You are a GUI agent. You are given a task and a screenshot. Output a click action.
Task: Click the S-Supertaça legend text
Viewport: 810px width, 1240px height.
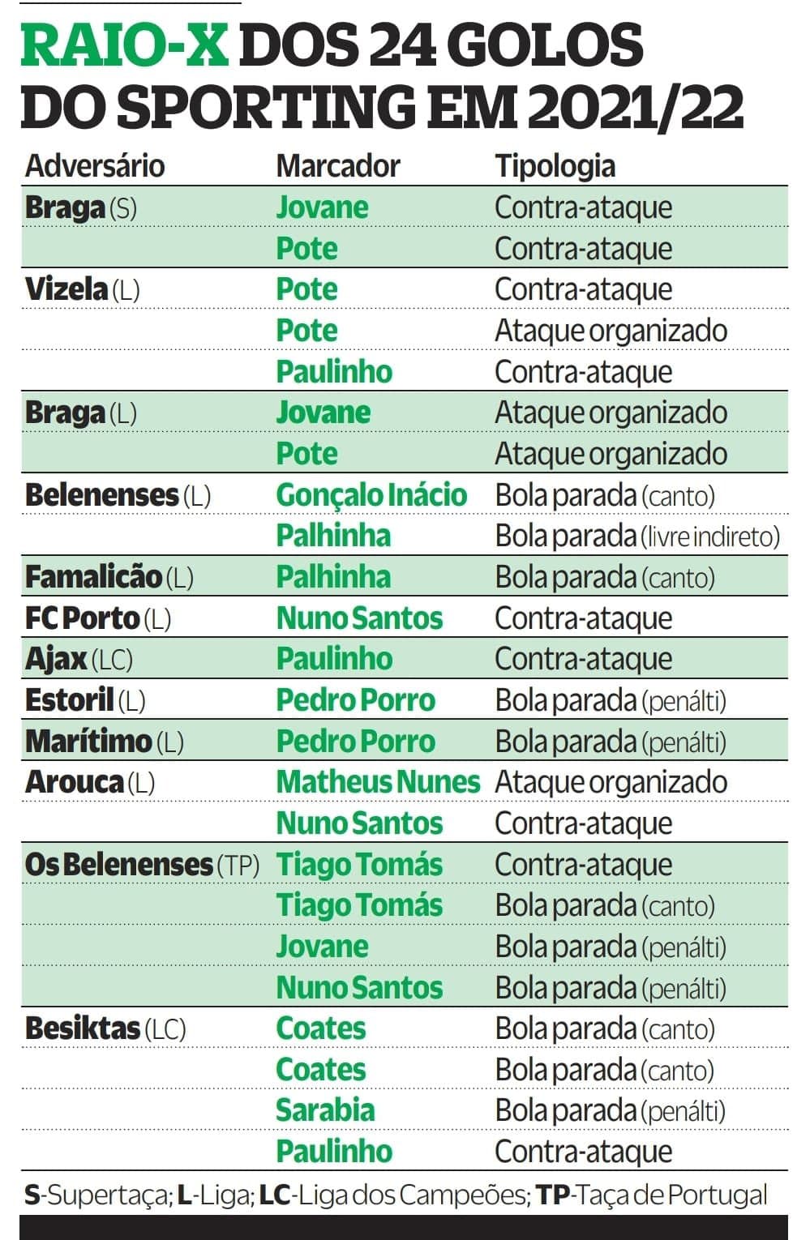click(96, 1196)
